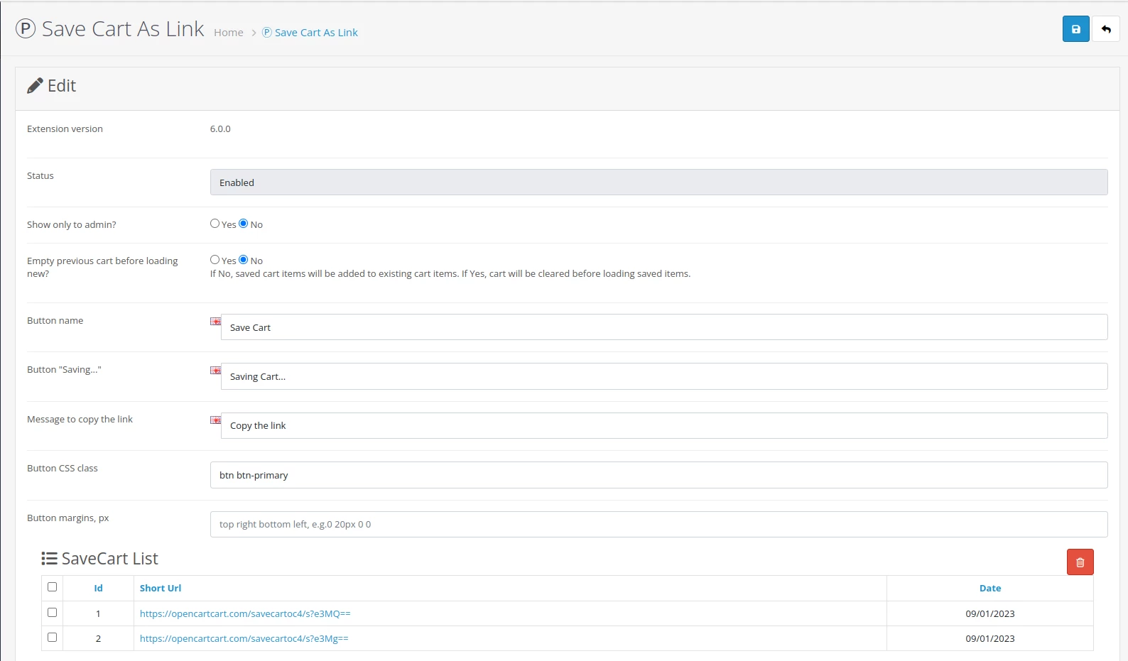Check the box for saved cart Id 2
The height and width of the screenshot is (661, 1128).
52,638
